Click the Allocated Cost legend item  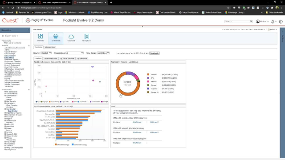click(62, 144)
